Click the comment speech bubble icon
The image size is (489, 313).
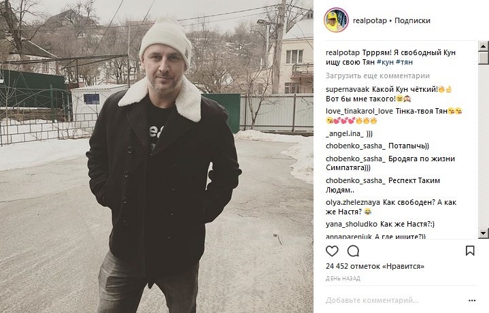pos(354,250)
